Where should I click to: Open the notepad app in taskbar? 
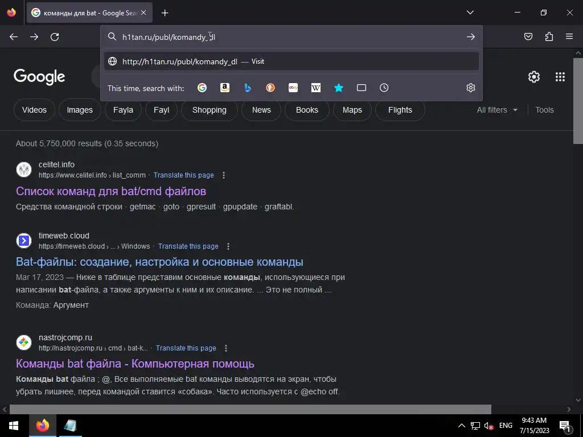[x=70, y=426]
